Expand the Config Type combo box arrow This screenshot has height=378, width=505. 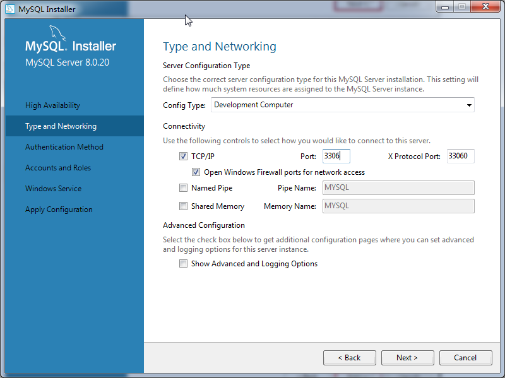(469, 105)
